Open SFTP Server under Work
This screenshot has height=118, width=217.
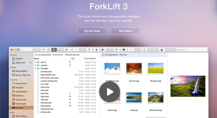pos(21,116)
